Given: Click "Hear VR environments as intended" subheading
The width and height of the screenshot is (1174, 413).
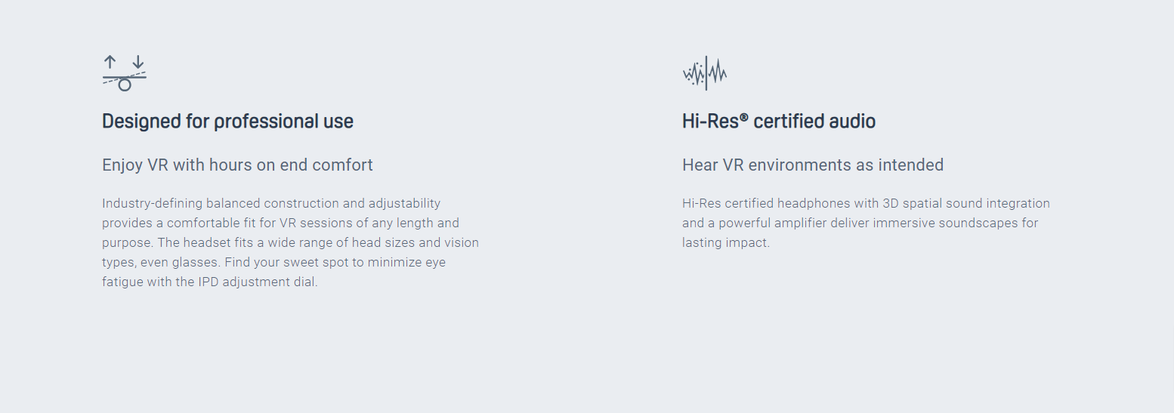Looking at the screenshot, I should (x=812, y=165).
